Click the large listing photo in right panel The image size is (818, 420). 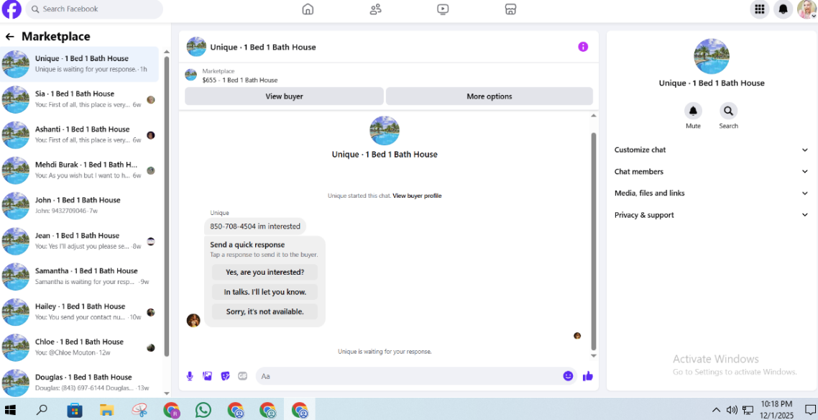click(x=712, y=56)
